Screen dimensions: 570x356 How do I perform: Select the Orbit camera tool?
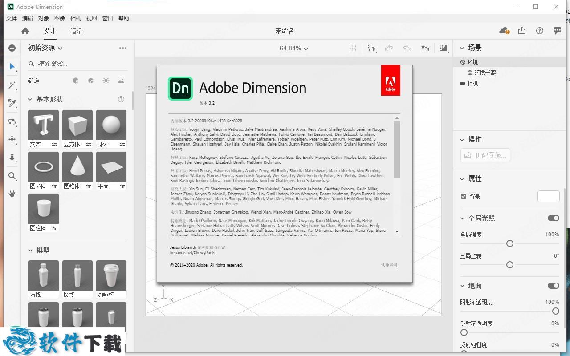[12, 121]
